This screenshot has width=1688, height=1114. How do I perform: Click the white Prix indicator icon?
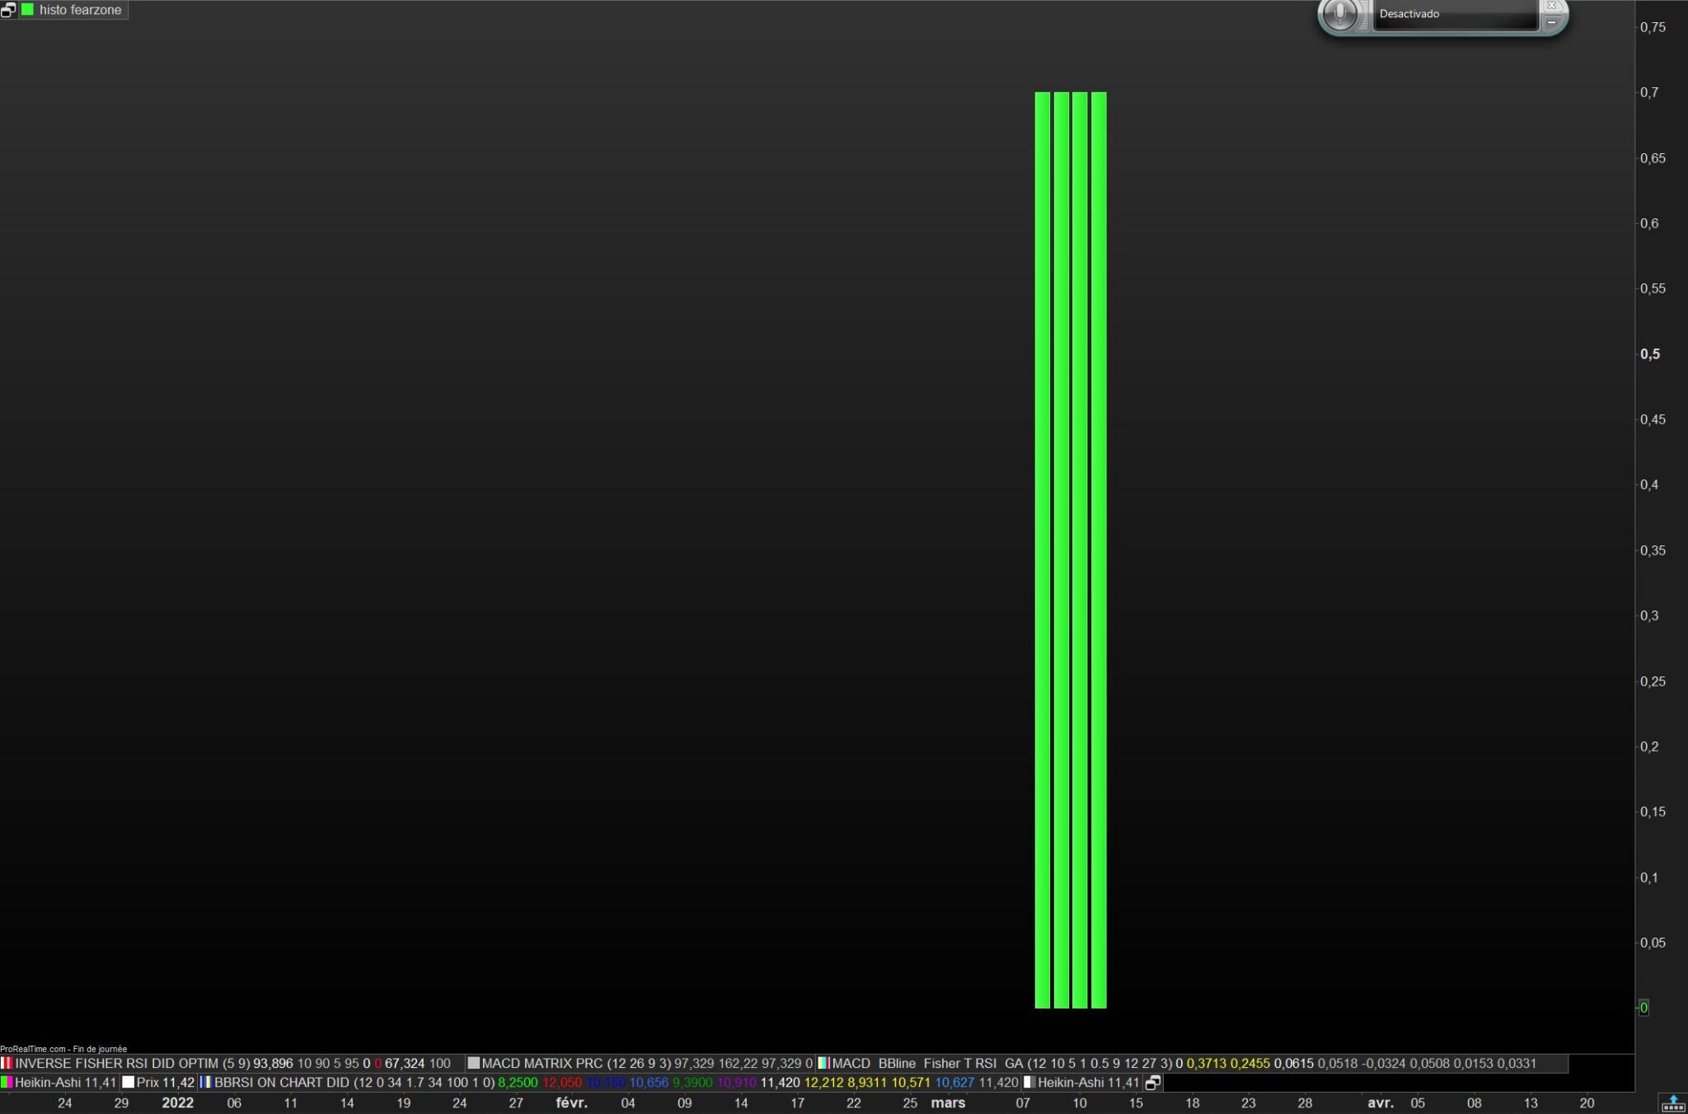[128, 1083]
